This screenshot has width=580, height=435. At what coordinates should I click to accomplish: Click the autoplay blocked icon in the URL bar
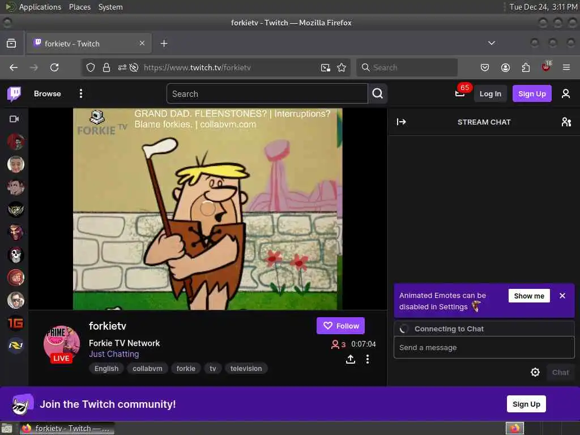pyautogui.click(x=134, y=67)
